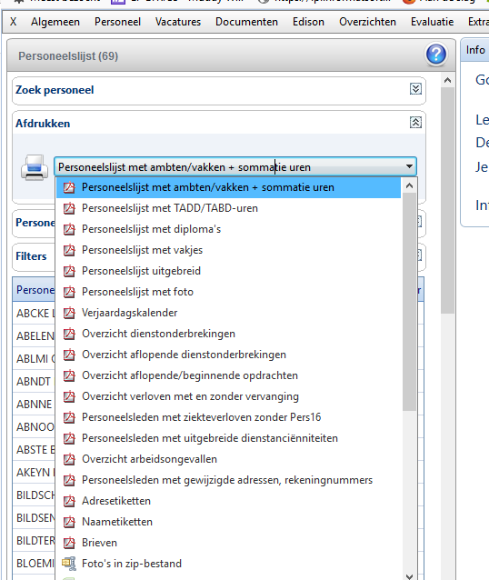The height and width of the screenshot is (580, 489).
Task: Click the print selection combo box field
Action: (x=235, y=167)
